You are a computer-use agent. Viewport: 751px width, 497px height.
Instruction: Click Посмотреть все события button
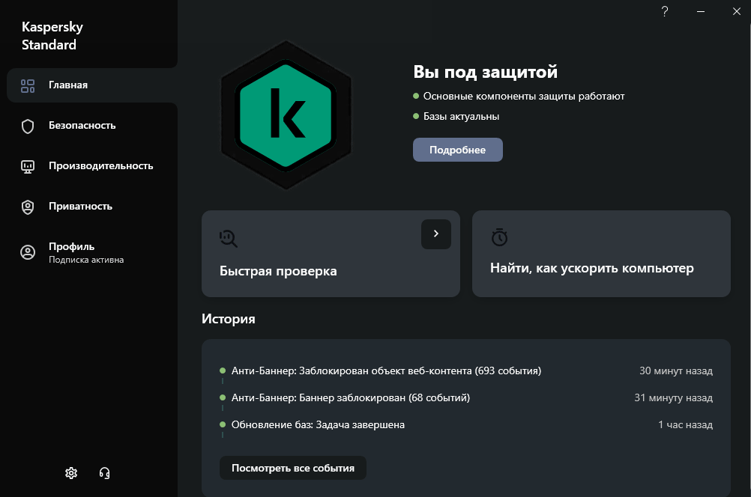[x=292, y=468]
